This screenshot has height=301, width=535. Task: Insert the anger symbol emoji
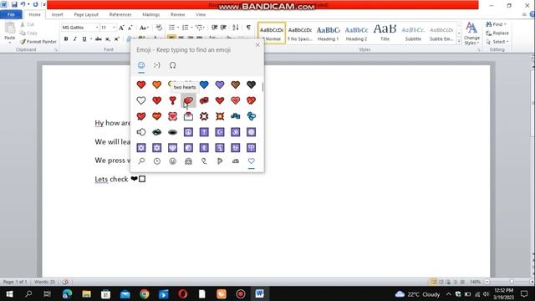tap(204, 116)
